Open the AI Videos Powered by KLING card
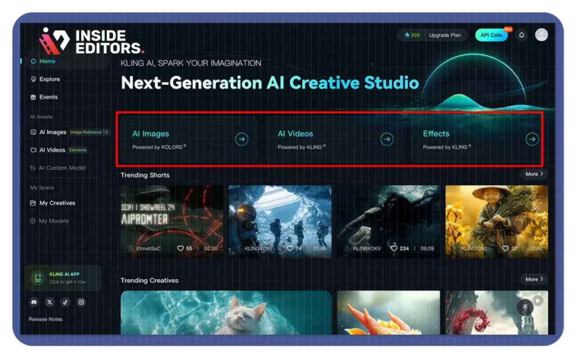The width and height of the screenshot is (576, 358). pos(334,139)
